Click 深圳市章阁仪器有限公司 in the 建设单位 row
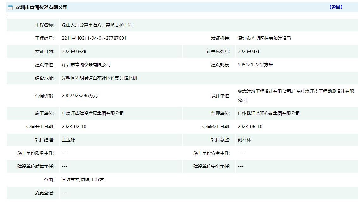 86,65
